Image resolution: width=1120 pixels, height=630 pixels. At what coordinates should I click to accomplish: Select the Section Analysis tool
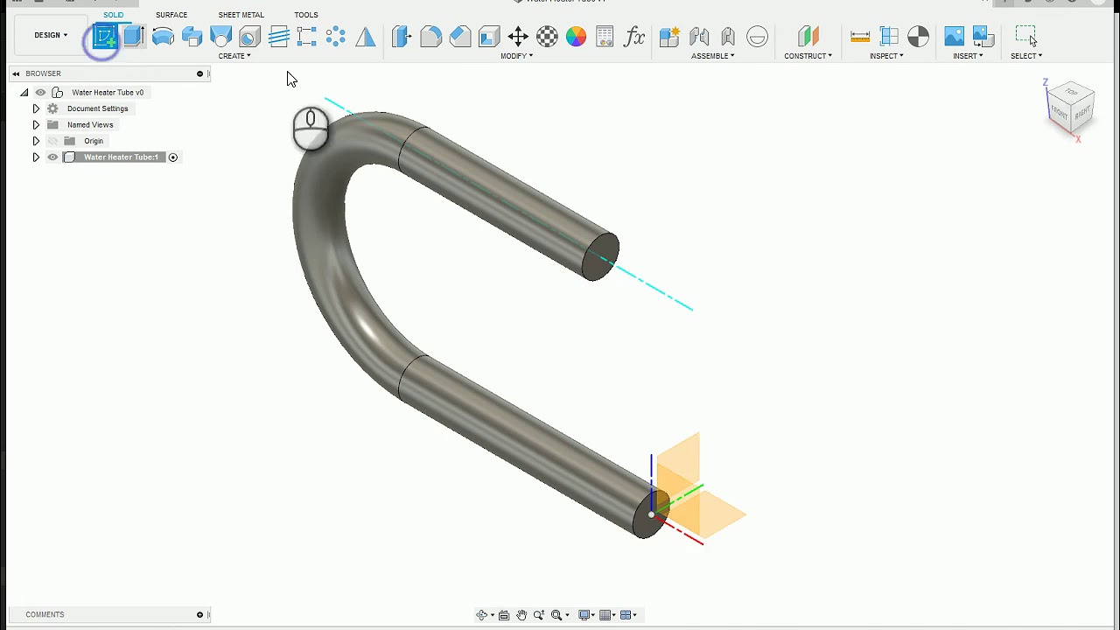click(x=918, y=37)
